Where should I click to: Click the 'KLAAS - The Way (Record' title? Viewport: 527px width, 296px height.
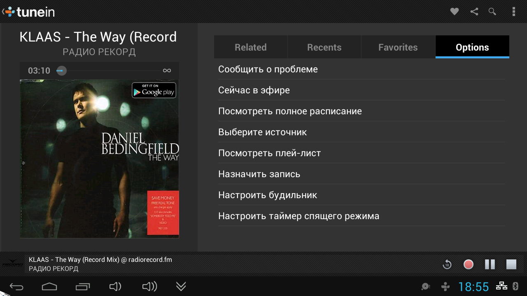pyautogui.click(x=98, y=37)
